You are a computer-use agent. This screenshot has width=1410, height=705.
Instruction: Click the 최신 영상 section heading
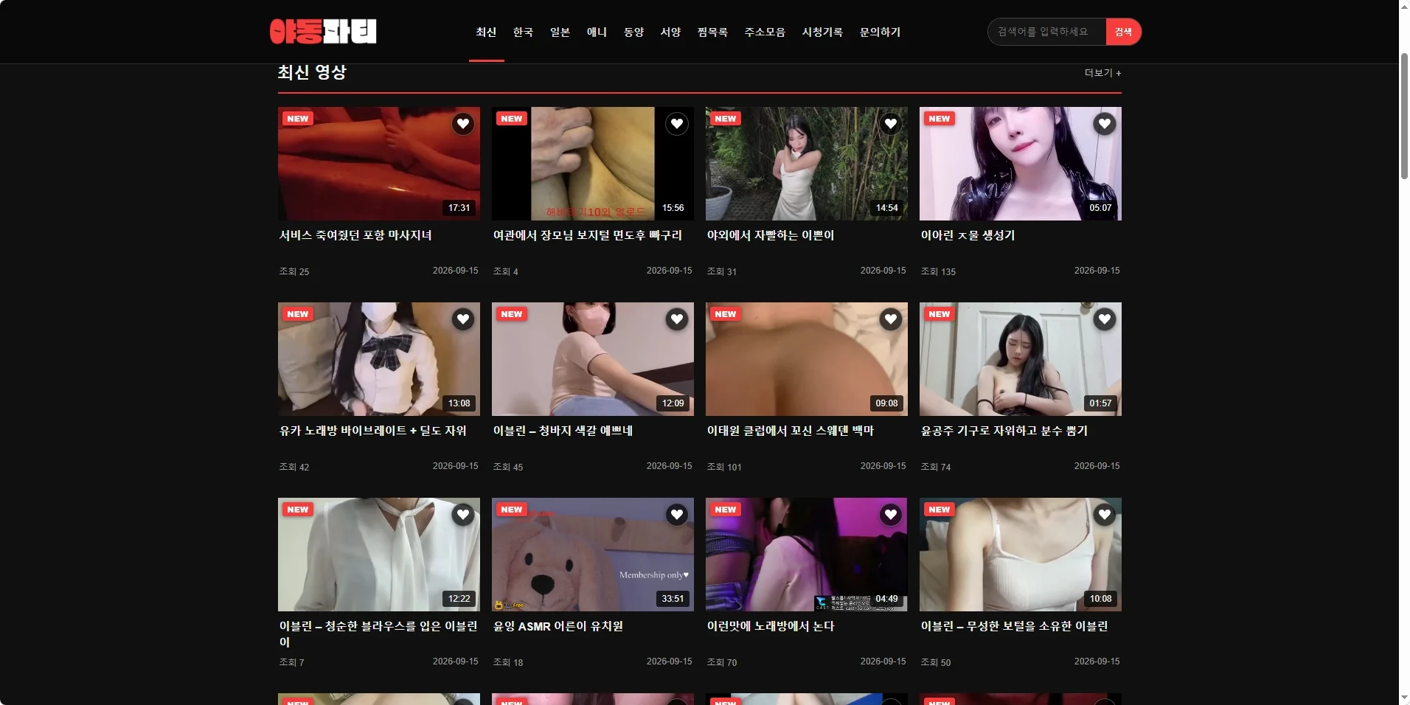point(312,72)
